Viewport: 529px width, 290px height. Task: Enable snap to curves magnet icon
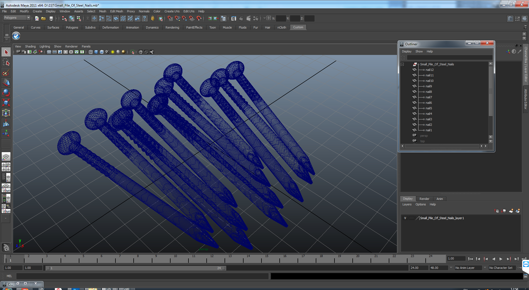pos(177,18)
